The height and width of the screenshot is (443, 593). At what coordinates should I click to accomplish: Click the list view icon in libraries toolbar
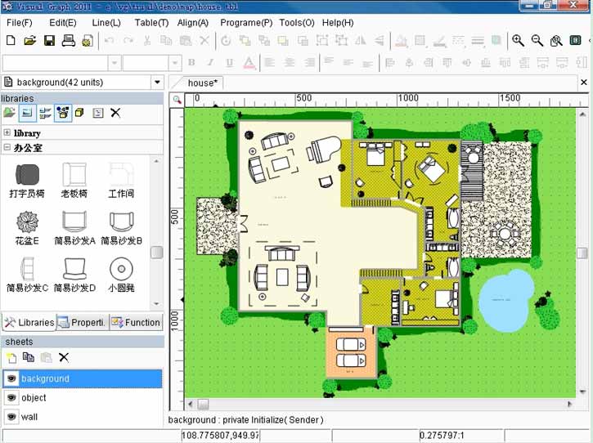coord(45,113)
